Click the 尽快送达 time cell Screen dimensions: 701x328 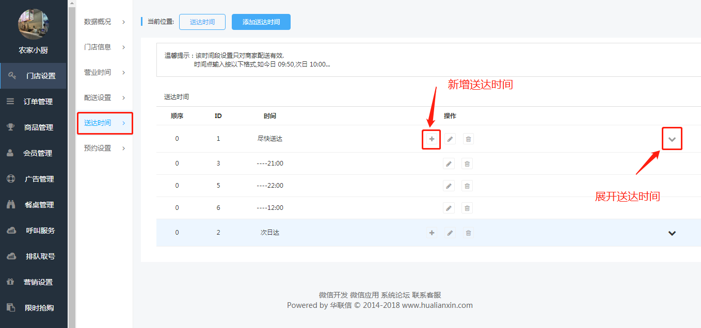270,139
